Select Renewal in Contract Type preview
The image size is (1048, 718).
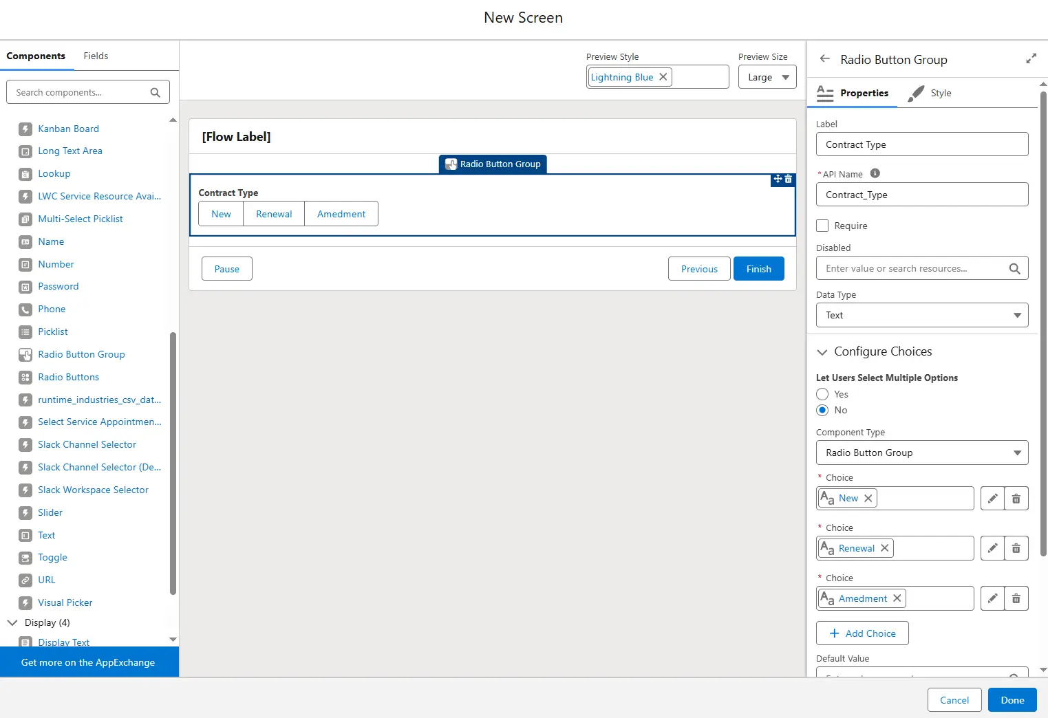pyautogui.click(x=274, y=214)
